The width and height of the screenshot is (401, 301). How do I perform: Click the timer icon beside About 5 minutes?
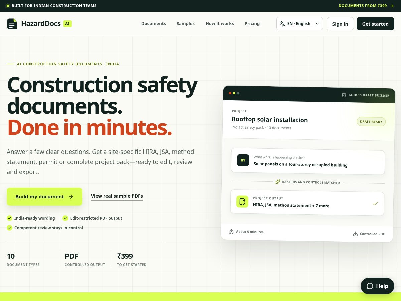pos(231,232)
